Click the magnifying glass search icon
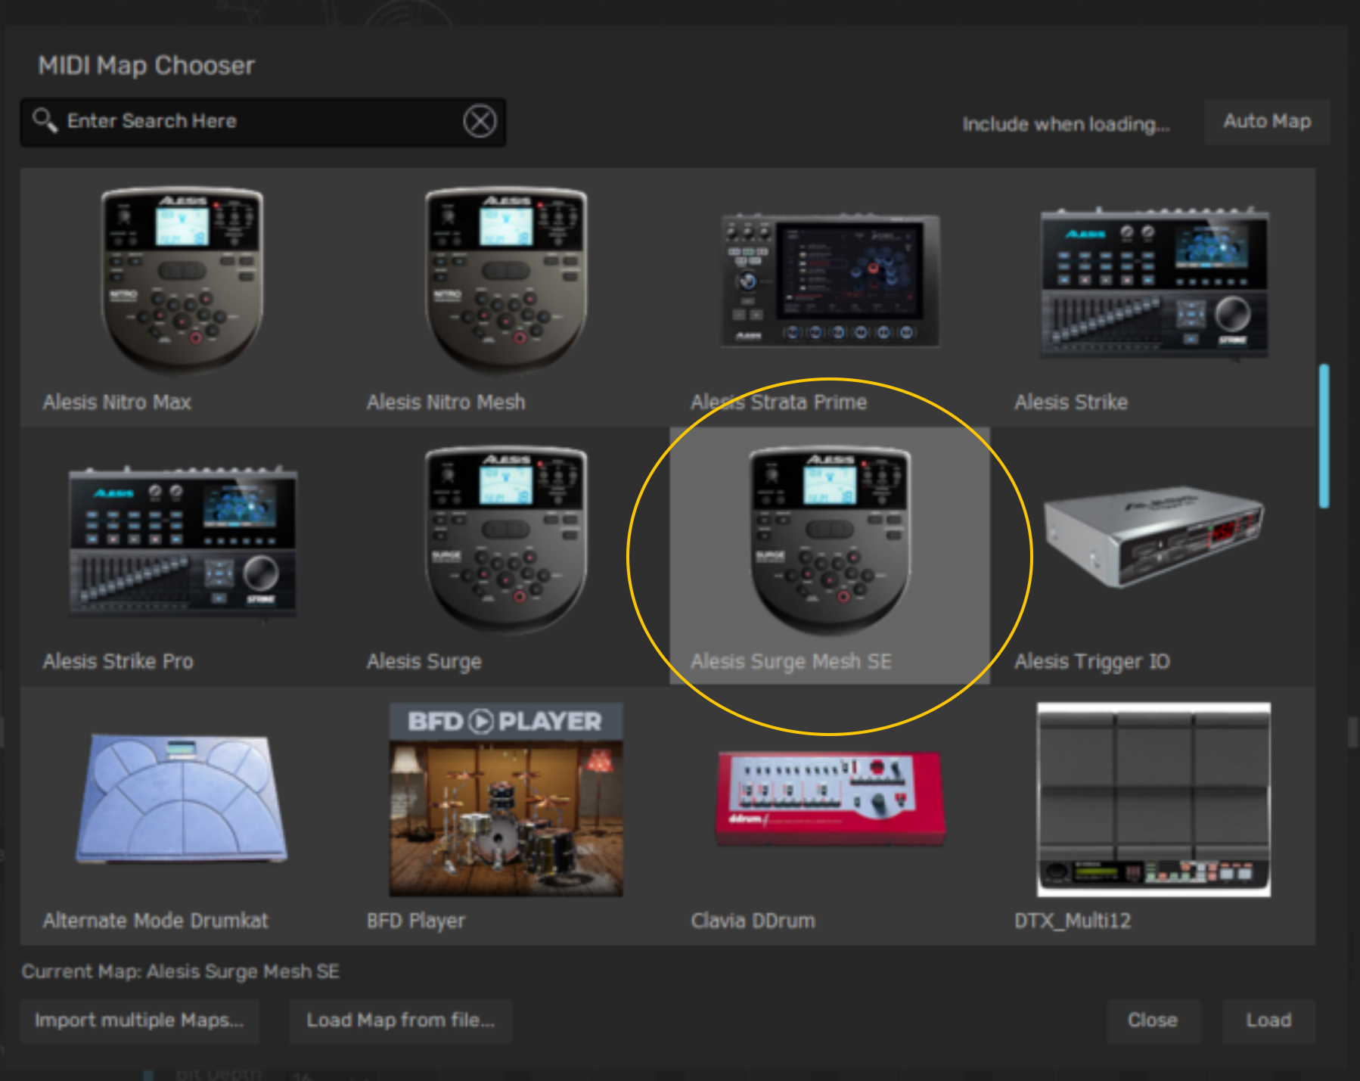Screen dimensions: 1360x1081 pyautogui.click(x=44, y=120)
